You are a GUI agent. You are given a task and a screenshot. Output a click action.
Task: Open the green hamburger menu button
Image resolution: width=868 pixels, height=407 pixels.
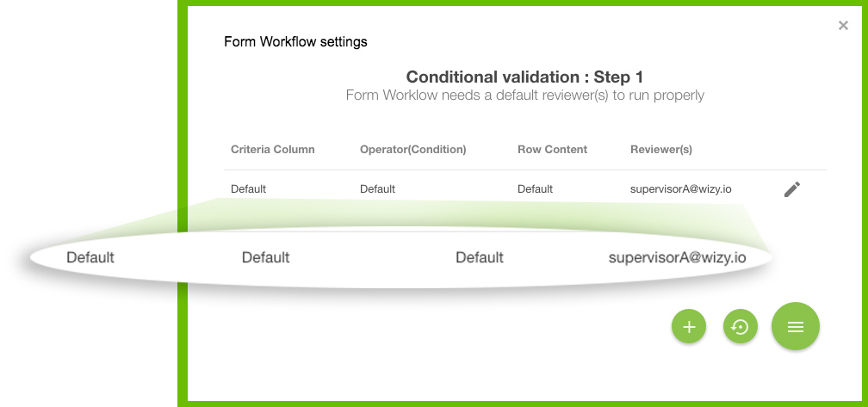(x=796, y=327)
